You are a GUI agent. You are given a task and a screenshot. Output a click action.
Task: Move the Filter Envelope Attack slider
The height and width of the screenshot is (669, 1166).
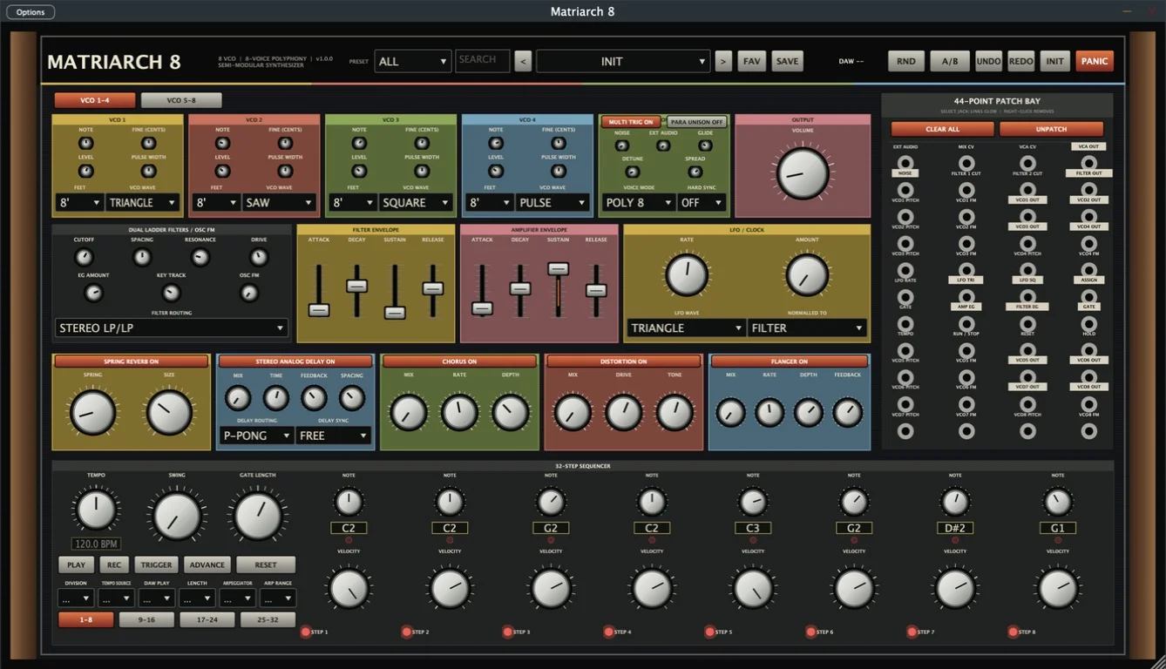point(319,309)
